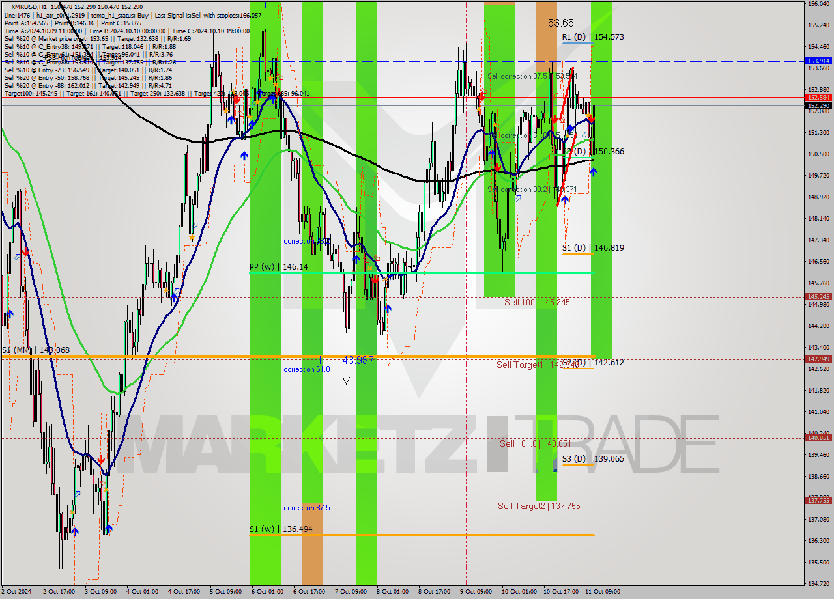Click the 9 Oct 09:00 time axis label

pos(476,592)
